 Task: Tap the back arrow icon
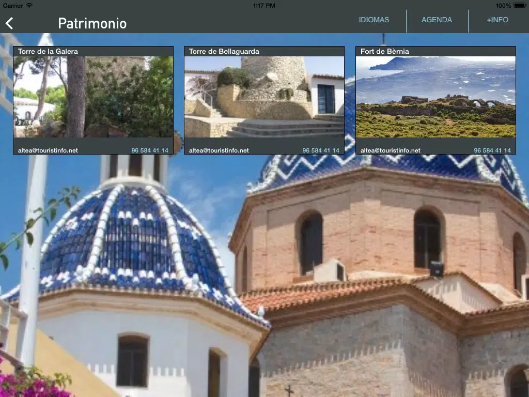pos(9,23)
